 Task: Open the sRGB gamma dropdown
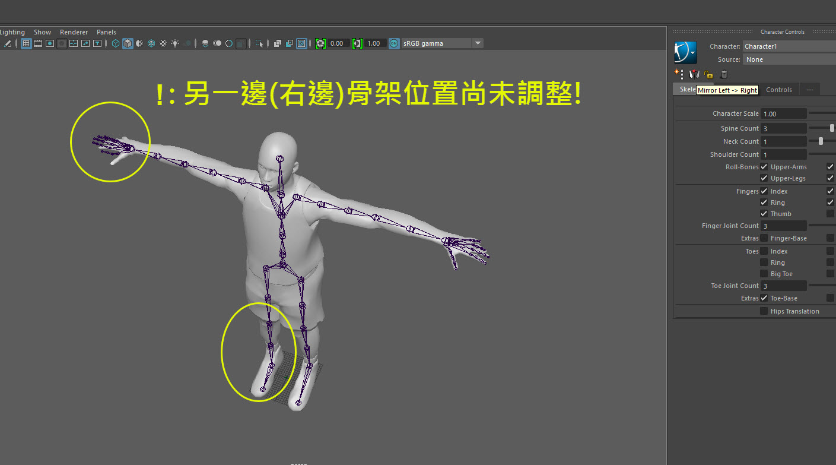coord(443,43)
